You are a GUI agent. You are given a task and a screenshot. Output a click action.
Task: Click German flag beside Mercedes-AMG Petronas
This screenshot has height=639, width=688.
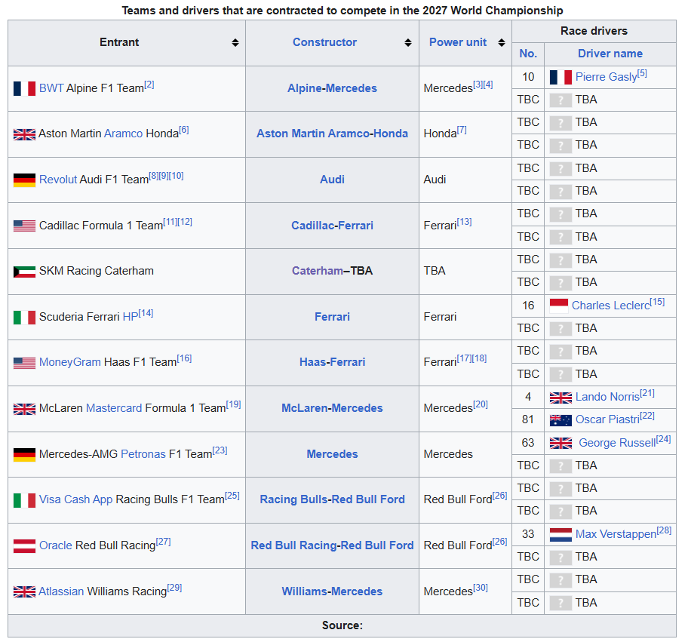(25, 455)
